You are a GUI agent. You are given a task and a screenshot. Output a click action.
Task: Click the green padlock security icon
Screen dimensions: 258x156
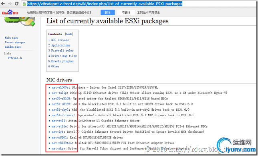(24, 4)
